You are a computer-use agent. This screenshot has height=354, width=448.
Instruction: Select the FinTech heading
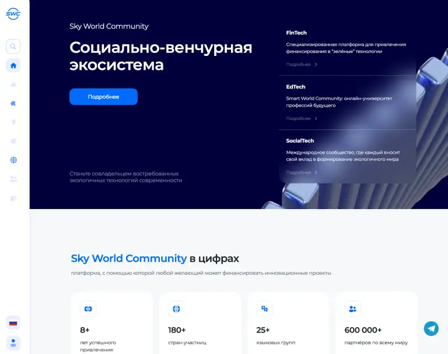pos(296,33)
